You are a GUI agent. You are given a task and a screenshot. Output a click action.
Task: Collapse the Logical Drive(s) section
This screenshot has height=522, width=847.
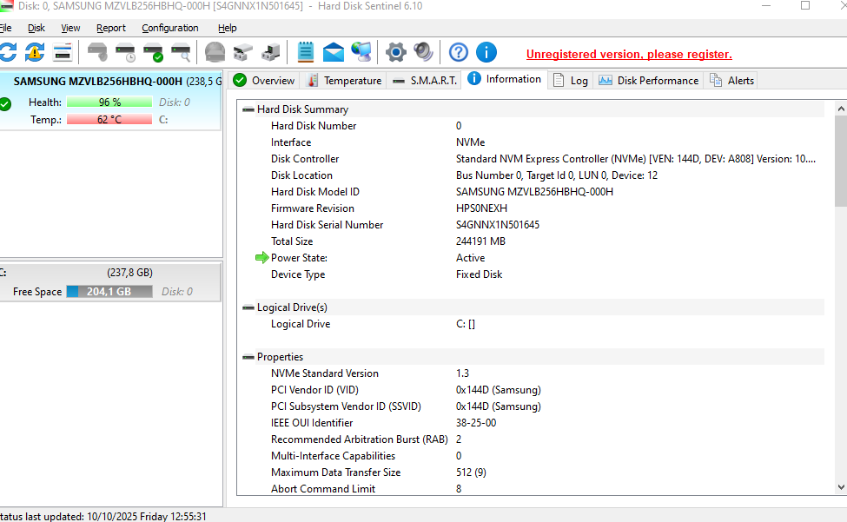tap(248, 307)
